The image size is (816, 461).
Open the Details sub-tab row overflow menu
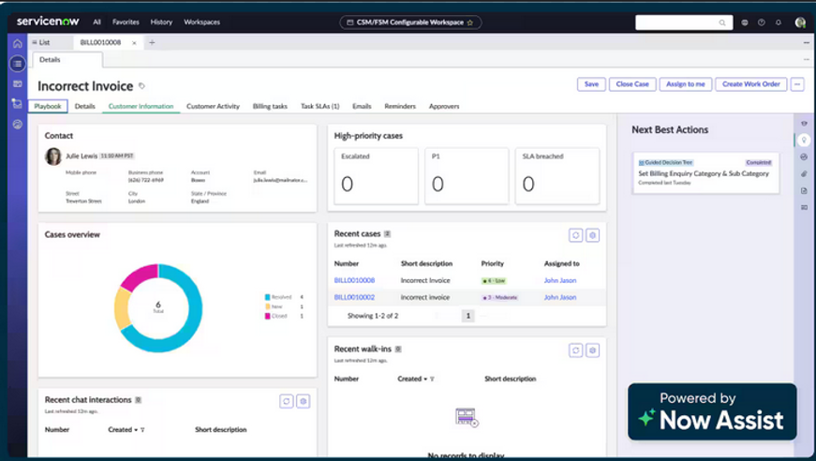tap(806, 59)
